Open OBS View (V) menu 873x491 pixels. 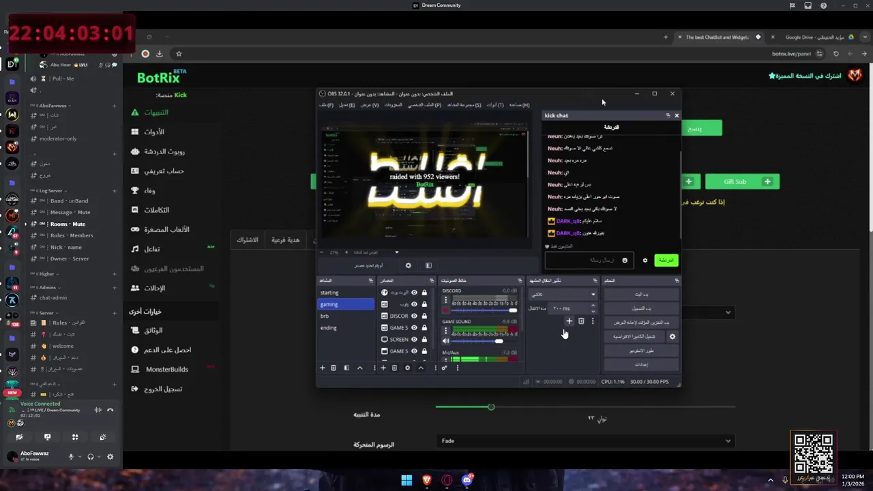pyautogui.click(x=370, y=105)
